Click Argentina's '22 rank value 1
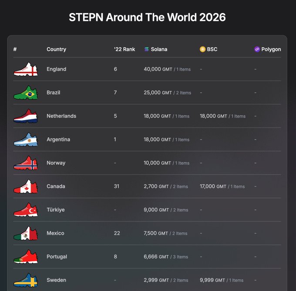The image size is (296, 291). coord(115,139)
